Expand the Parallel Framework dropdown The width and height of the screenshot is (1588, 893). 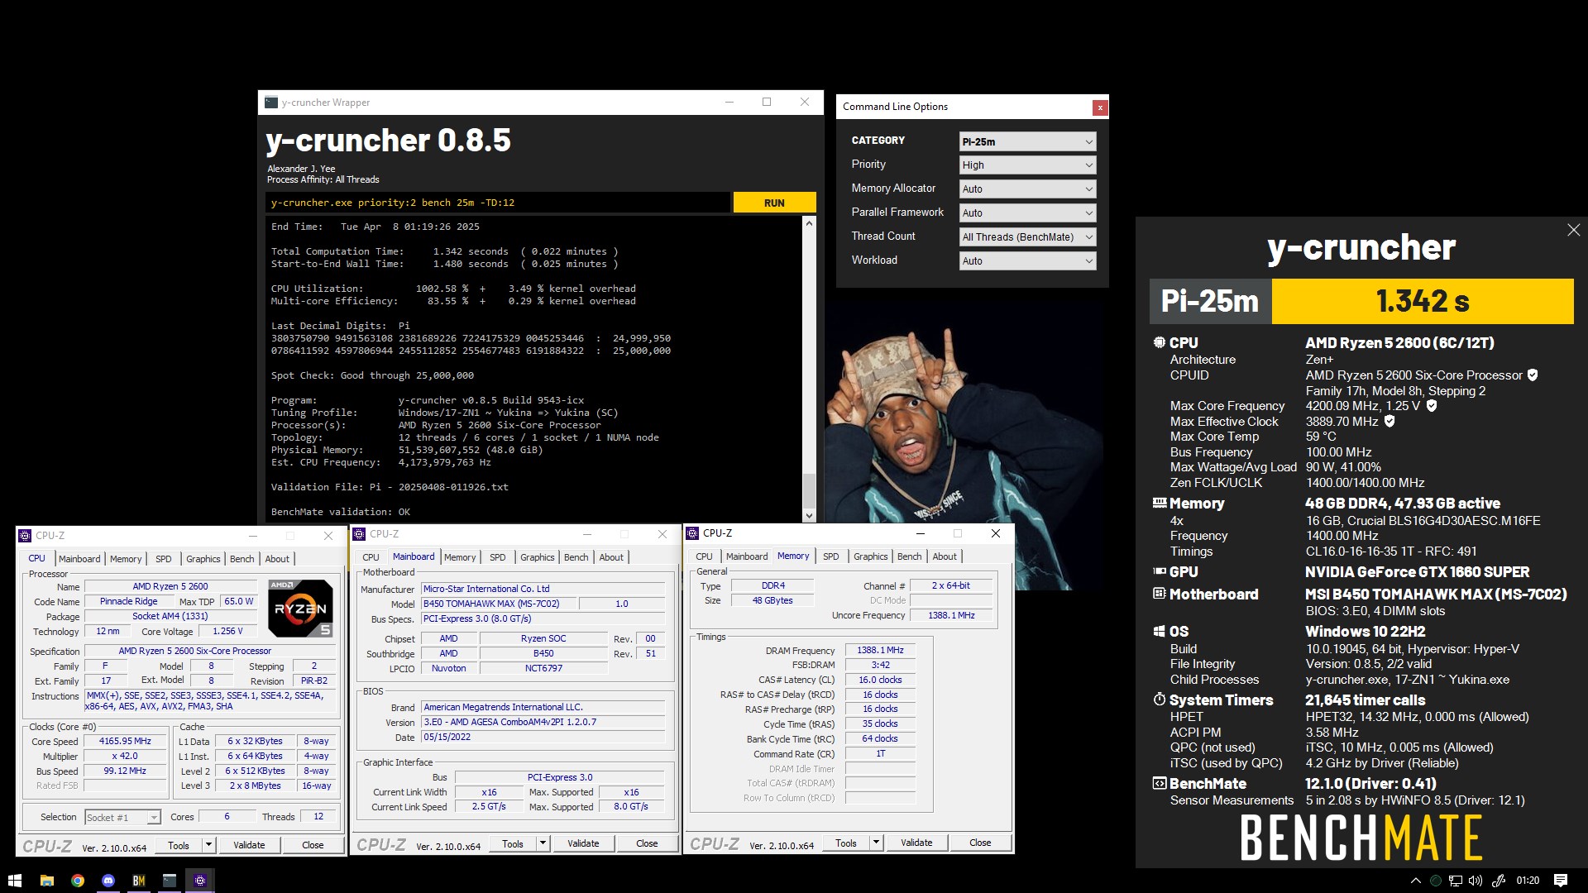(1027, 213)
